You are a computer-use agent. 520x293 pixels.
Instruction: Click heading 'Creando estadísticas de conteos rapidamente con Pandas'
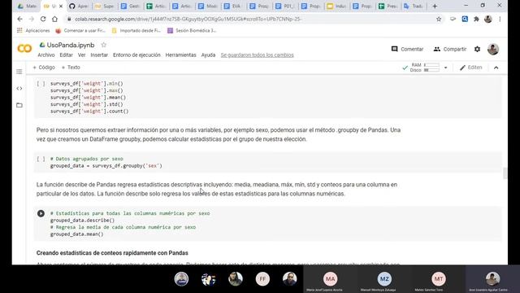click(x=112, y=253)
